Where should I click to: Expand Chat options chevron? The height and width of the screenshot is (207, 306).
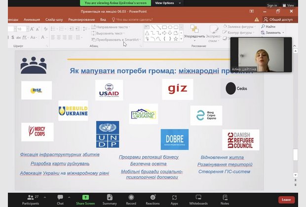(x=69, y=198)
